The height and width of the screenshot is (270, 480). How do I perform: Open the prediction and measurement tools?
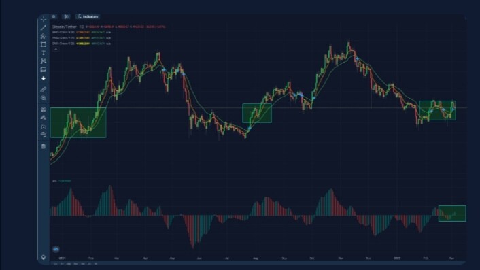(x=44, y=70)
